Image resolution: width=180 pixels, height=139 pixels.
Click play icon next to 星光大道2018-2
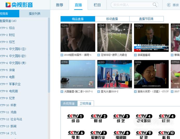click(x=99, y=92)
